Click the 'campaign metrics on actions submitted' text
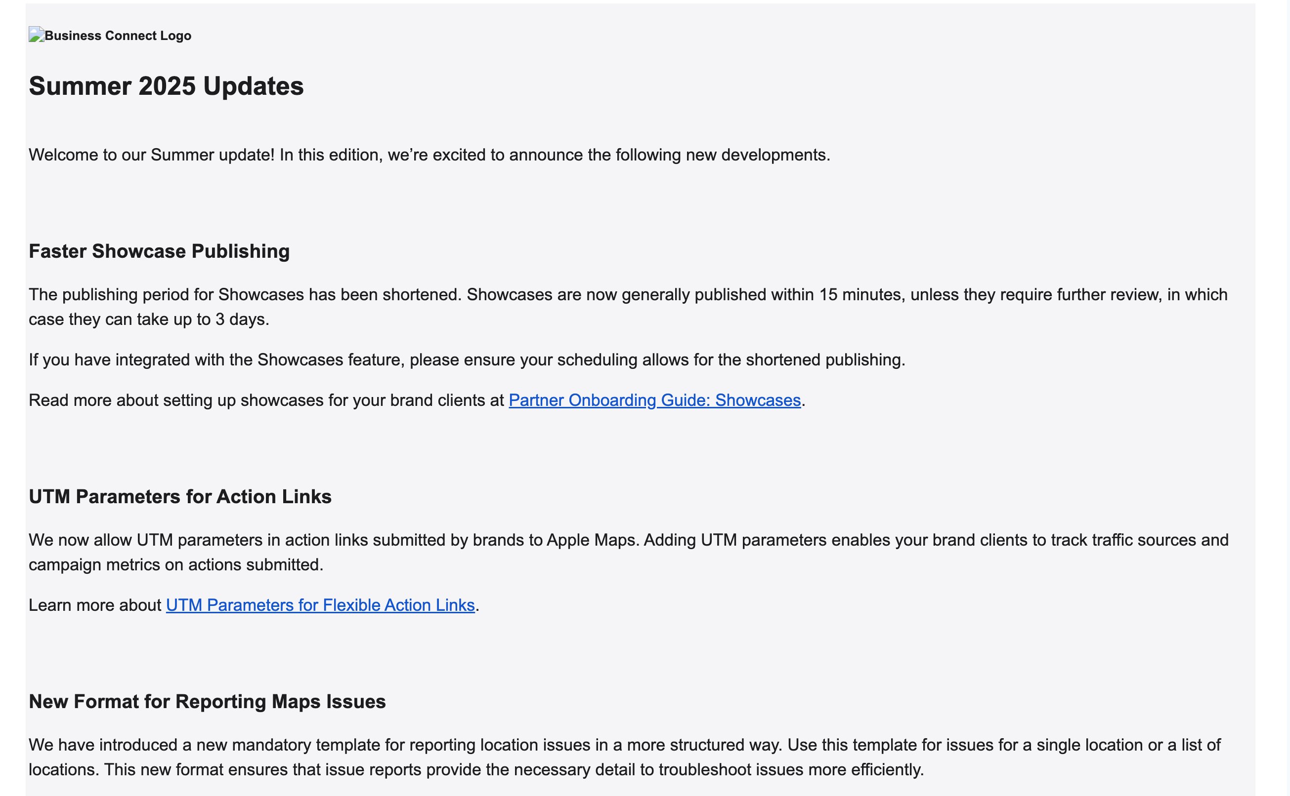1290x796 pixels. pos(175,565)
